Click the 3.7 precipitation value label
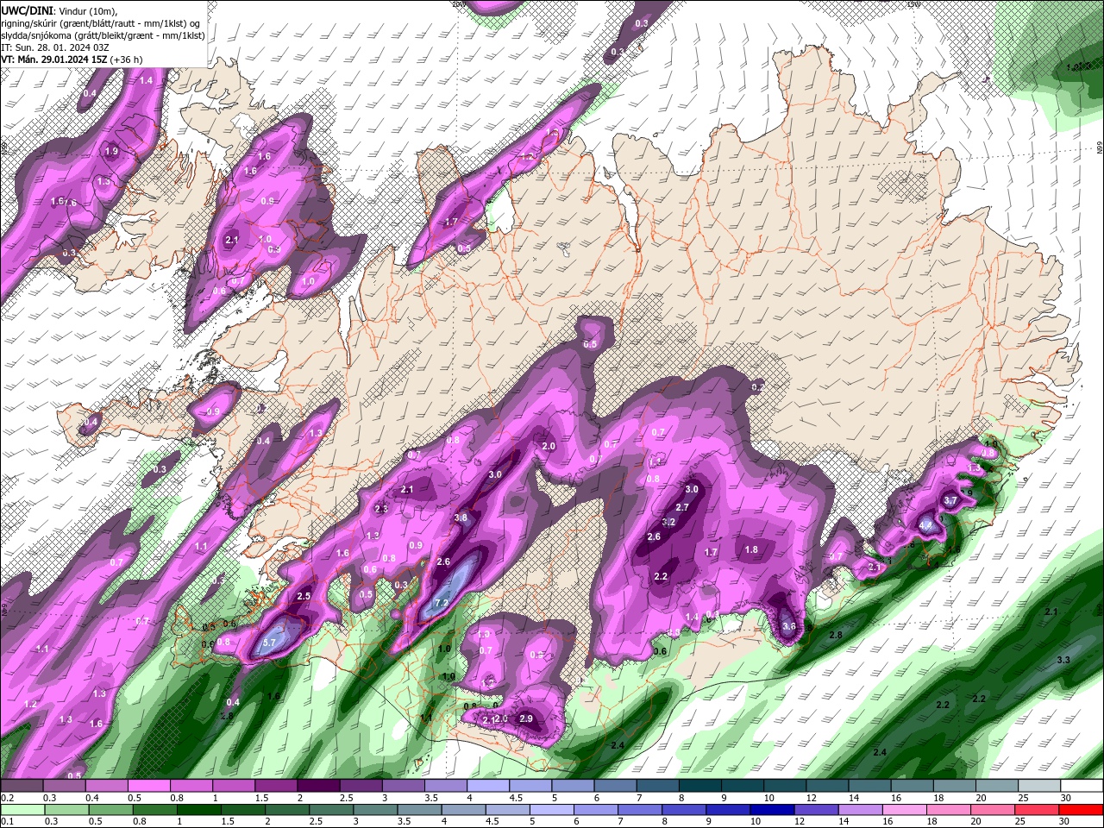This screenshot has height=828, width=1104. point(950,500)
